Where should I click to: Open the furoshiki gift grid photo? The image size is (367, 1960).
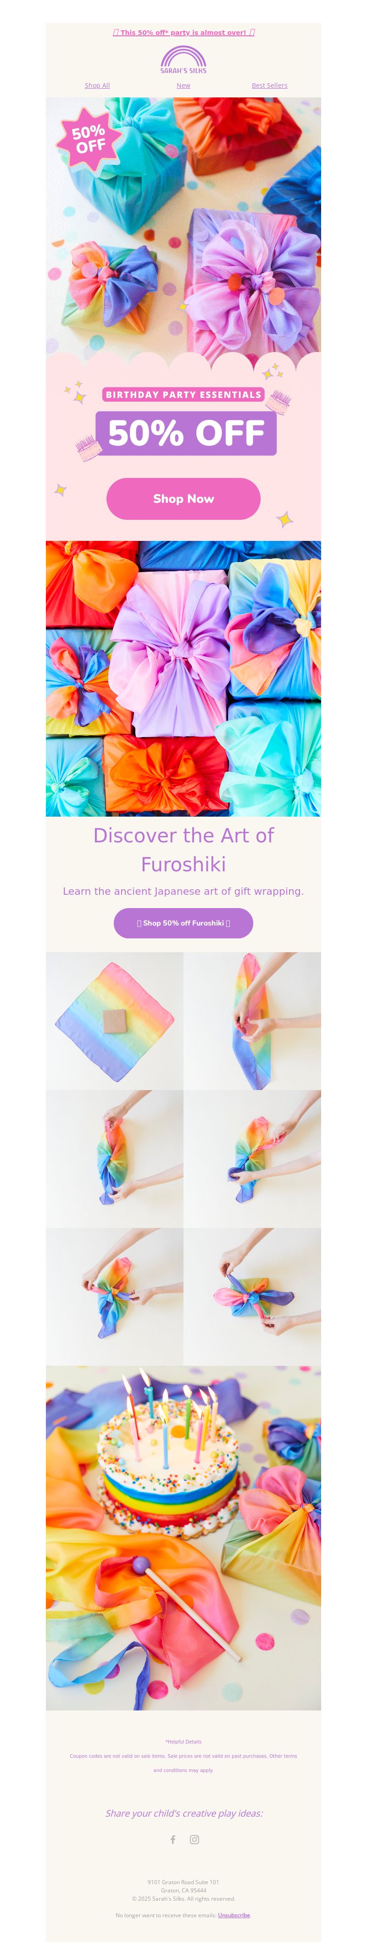coord(183,678)
